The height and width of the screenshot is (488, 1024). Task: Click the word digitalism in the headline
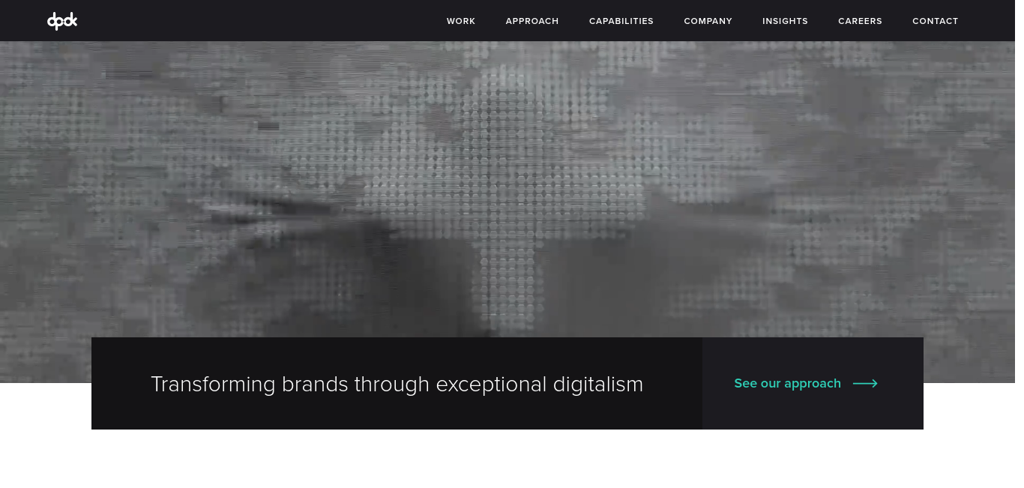(x=598, y=385)
